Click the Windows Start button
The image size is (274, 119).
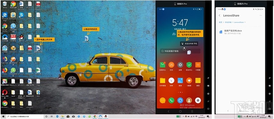tap(3, 116)
